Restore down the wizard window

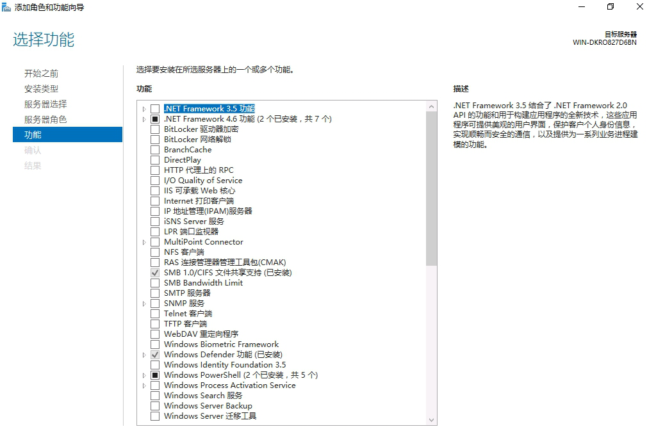pyautogui.click(x=611, y=6)
